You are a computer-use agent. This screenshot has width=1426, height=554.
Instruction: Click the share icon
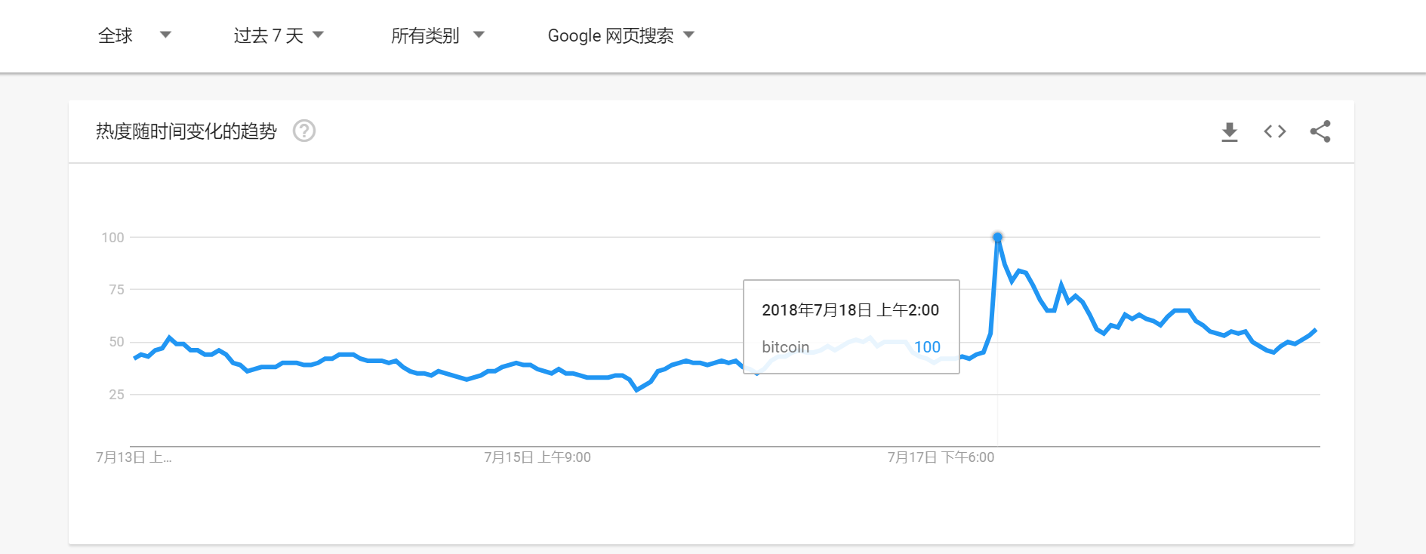click(x=1320, y=131)
